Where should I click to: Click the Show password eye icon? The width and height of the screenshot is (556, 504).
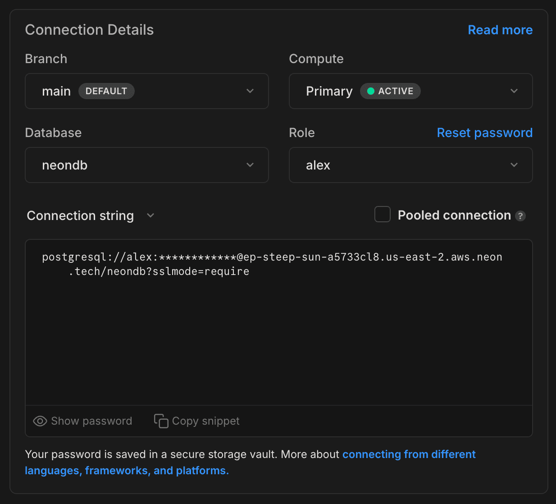point(40,421)
